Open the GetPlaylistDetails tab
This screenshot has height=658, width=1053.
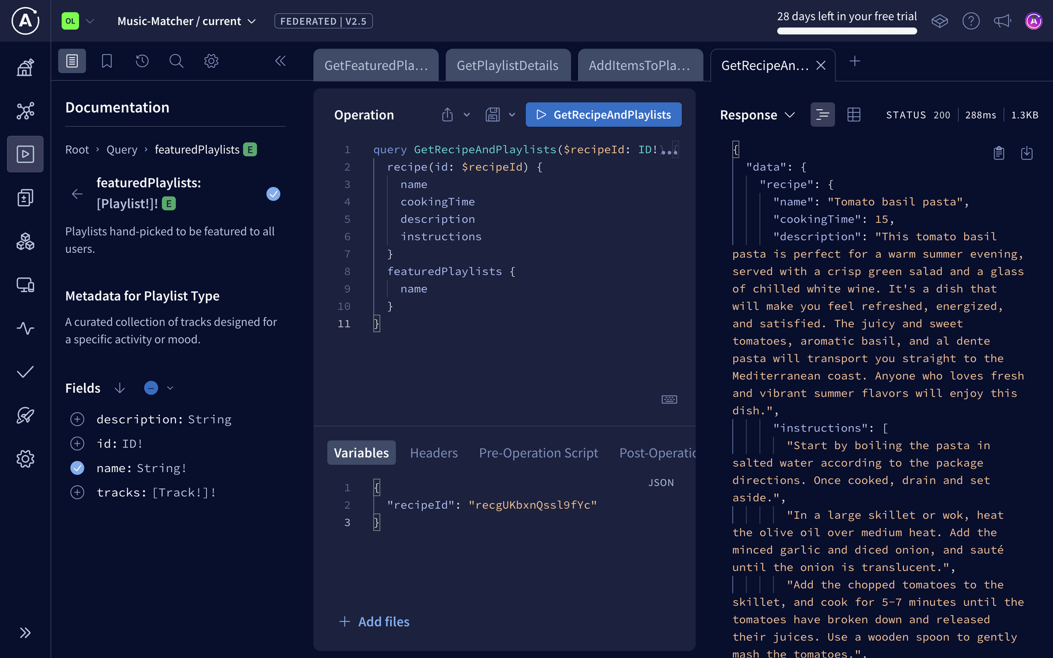click(507, 65)
